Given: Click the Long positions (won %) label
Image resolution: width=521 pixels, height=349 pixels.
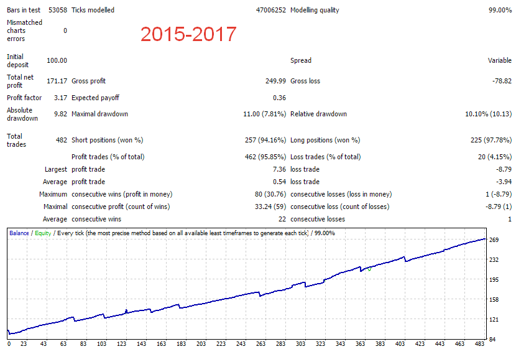Looking at the screenshot, I should tap(325, 140).
